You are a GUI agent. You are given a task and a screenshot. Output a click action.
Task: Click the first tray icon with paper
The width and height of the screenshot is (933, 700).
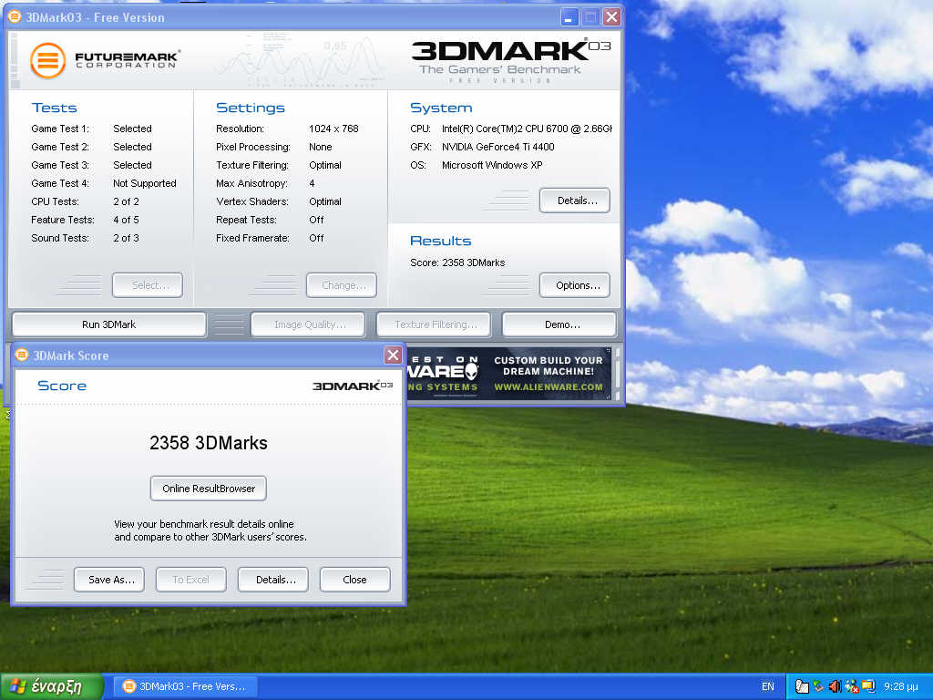[x=802, y=686]
